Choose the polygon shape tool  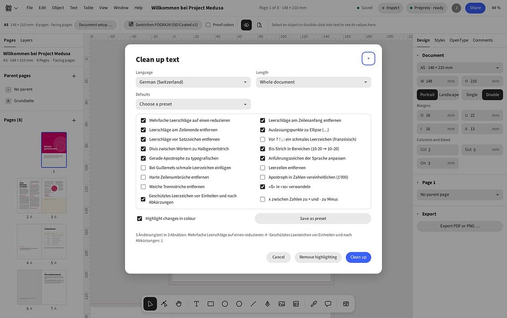pos(239,304)
